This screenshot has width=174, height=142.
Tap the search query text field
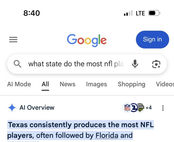pyautogui.click(x=76, y=64)
